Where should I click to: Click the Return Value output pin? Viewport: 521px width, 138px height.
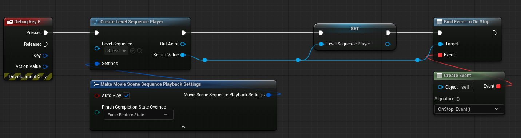click(x=183, y=55)
